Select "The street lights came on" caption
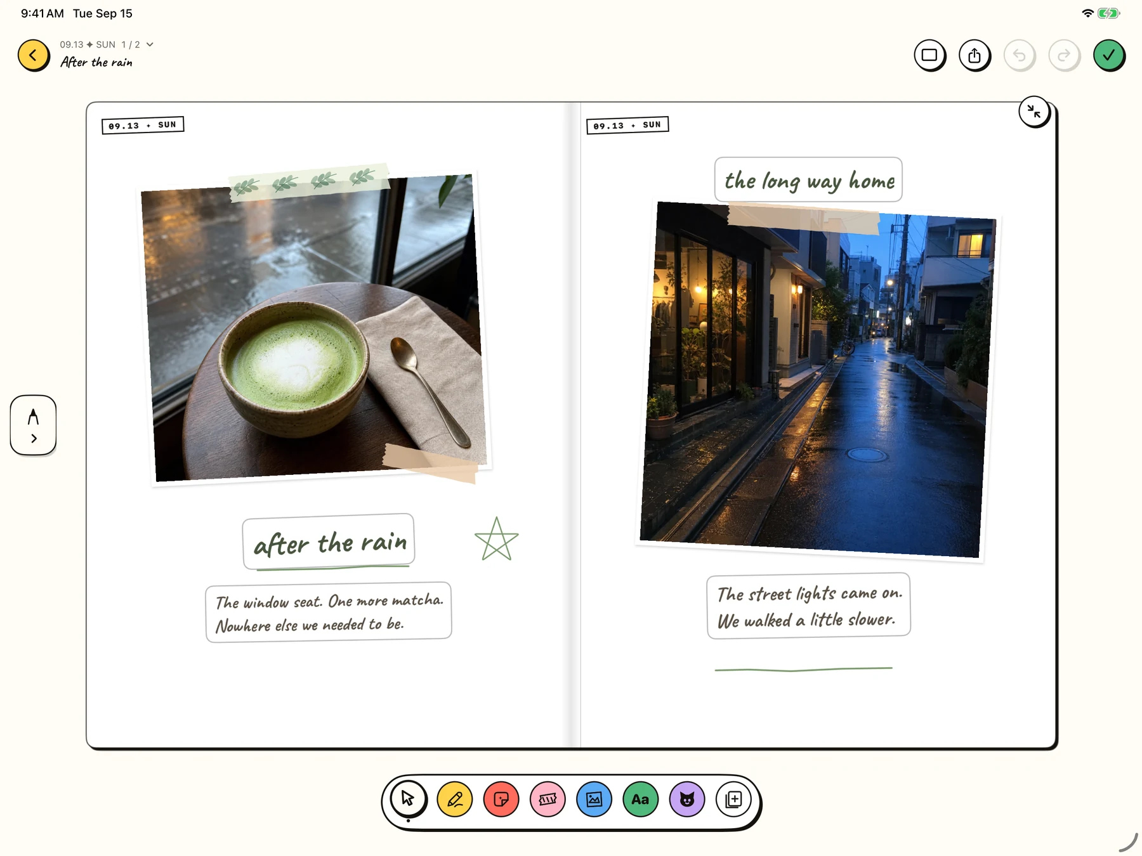This screenshot has width=1142, height=856. [x=808, y=606]
